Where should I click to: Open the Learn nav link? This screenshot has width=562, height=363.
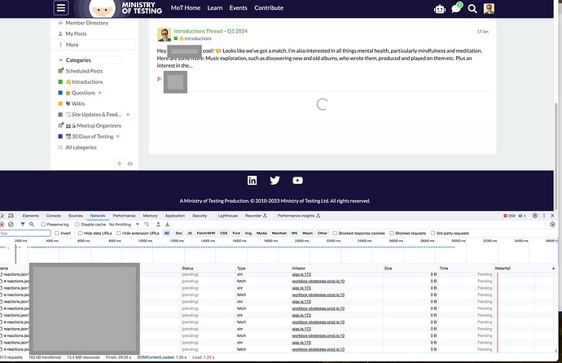[x=215, y=8]
